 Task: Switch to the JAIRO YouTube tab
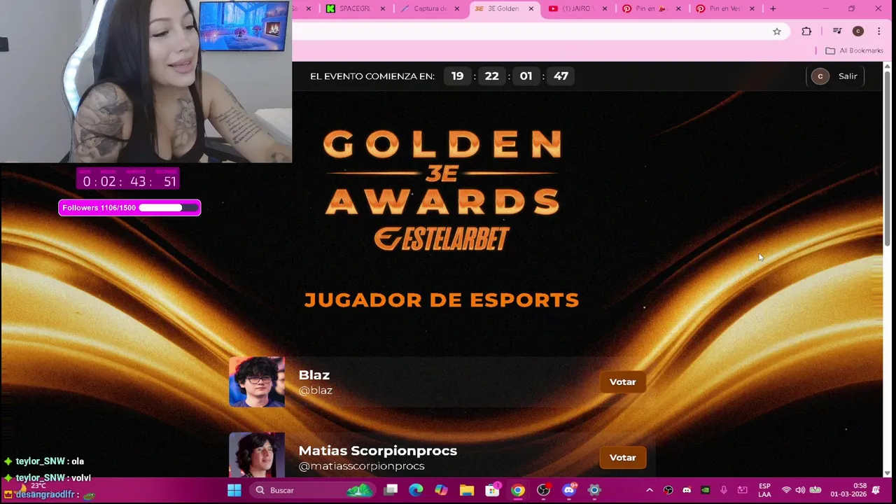(x=578, y=8)
